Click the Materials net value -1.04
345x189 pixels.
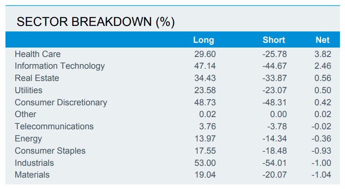point(321,175)
